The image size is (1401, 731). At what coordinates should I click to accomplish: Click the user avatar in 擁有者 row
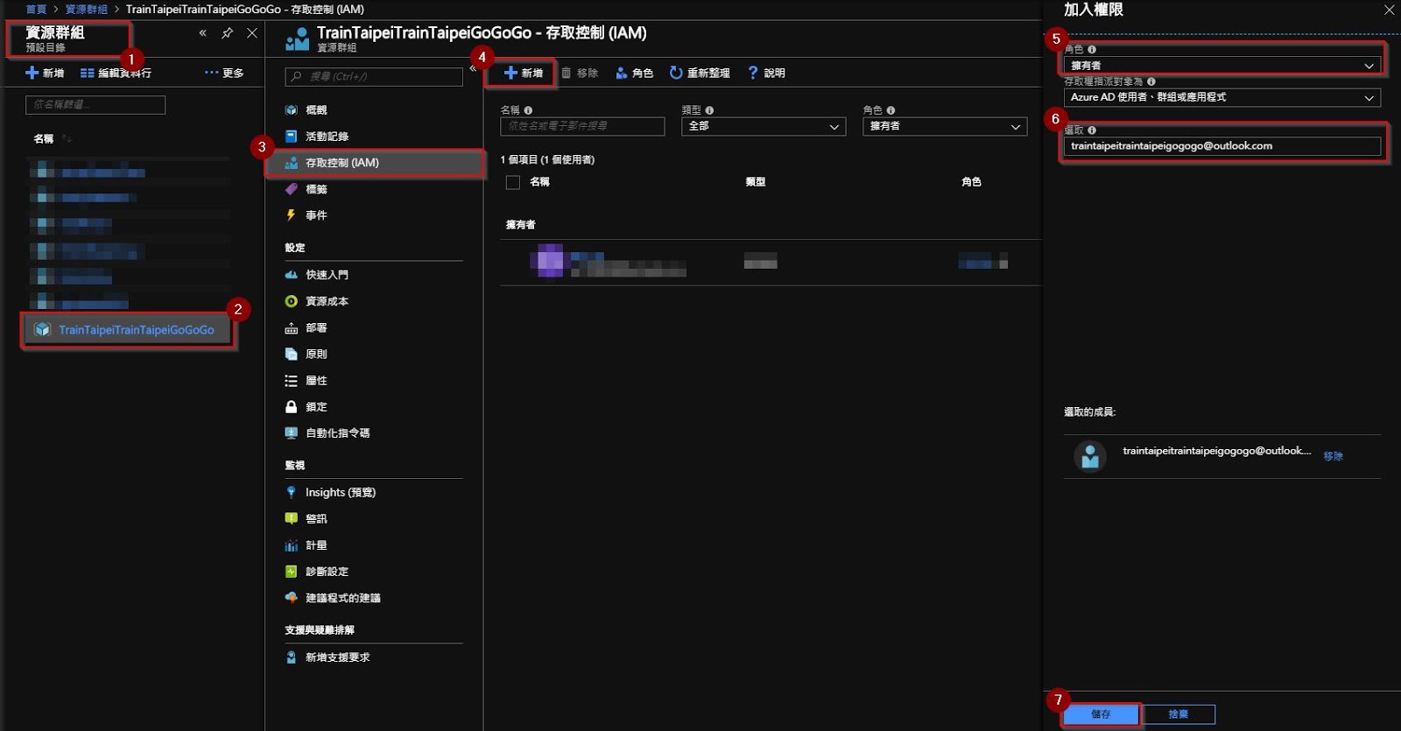[550, 261]
